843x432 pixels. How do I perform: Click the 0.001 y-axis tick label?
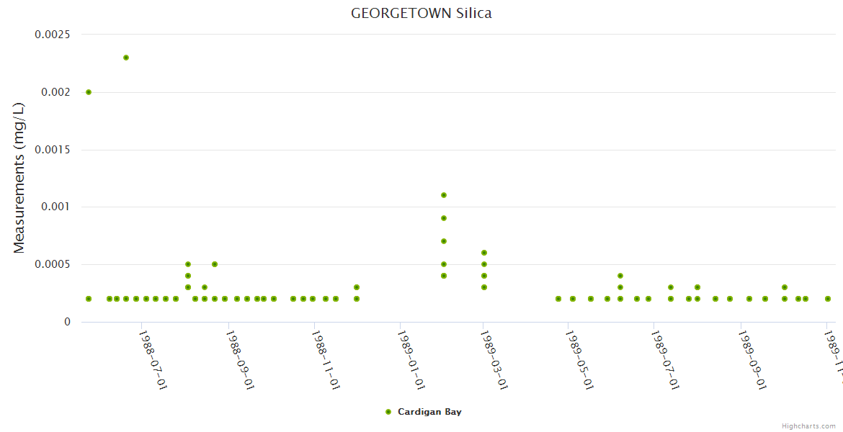click(x=56, y=207)
